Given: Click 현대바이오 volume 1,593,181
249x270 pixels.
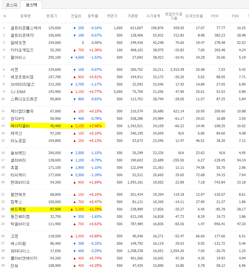Looking at the screenshot, I should [x=135, y=182].
